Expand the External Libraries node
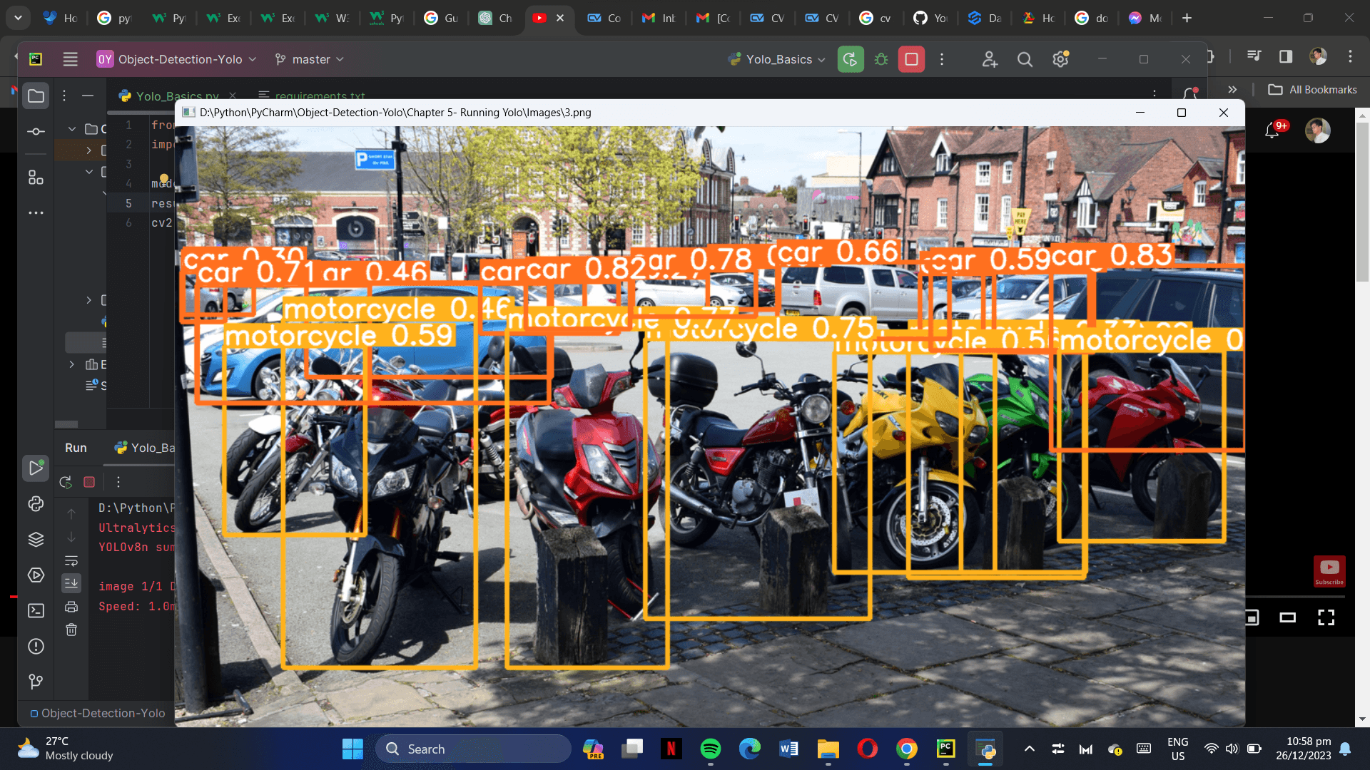 (72, 364)
